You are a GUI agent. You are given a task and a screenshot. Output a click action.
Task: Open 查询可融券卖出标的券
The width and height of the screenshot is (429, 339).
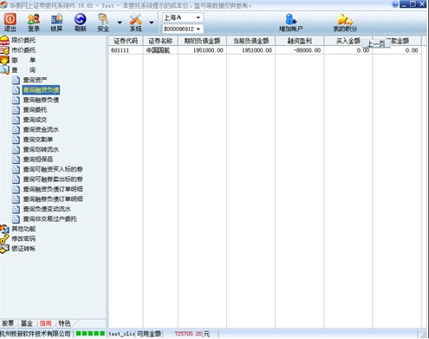pos(53,179)
